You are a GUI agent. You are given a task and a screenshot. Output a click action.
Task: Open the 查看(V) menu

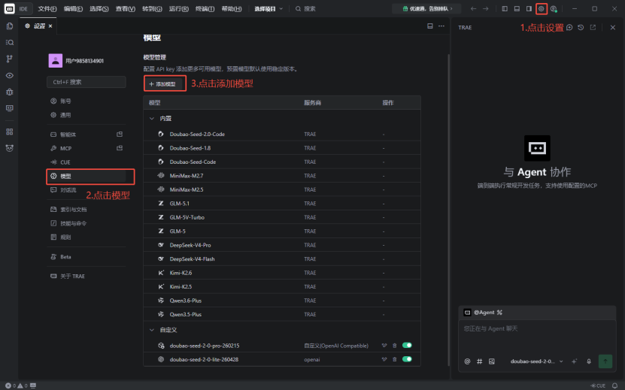coord(125,8)
